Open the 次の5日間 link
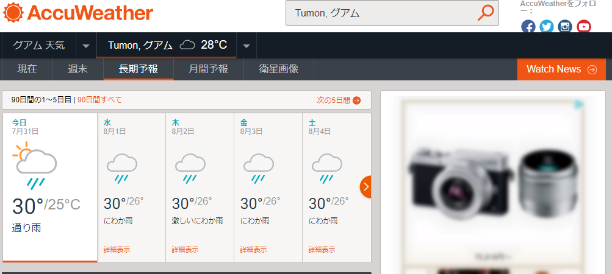612x274 pixels. 338,100
